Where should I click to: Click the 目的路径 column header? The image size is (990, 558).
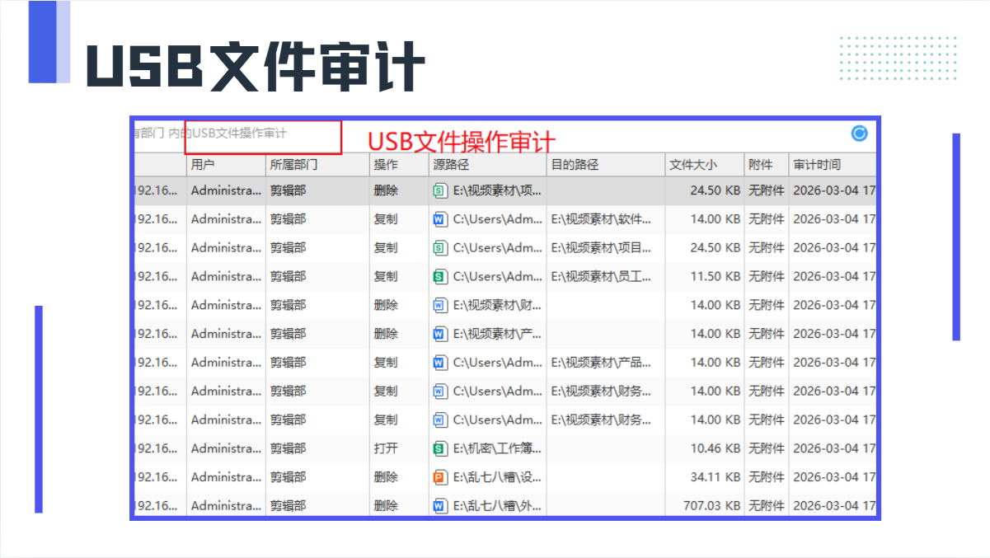tap(575, 165)
